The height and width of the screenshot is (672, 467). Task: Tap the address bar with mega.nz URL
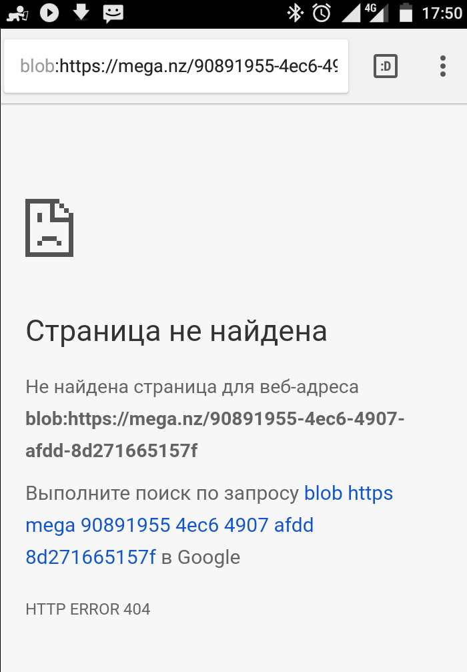coord(176,66)
